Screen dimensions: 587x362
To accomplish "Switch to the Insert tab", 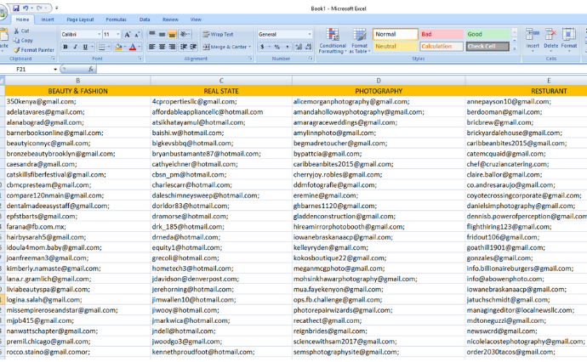I will [48, 20].
